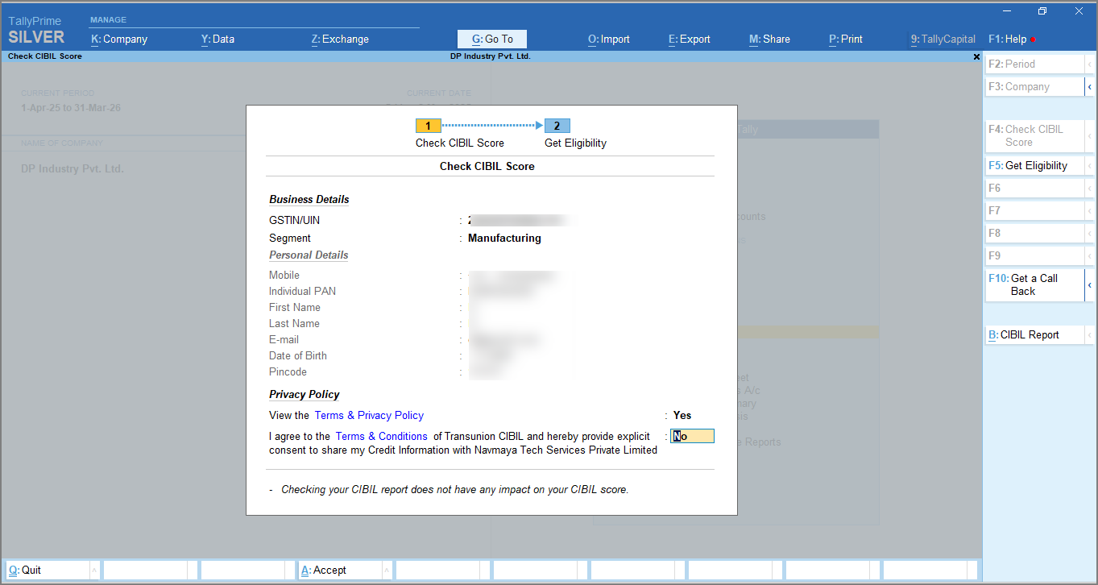Open 9: TallyCapital menu
Viewport: 1098px width, 585px height.
click(943, 39)
